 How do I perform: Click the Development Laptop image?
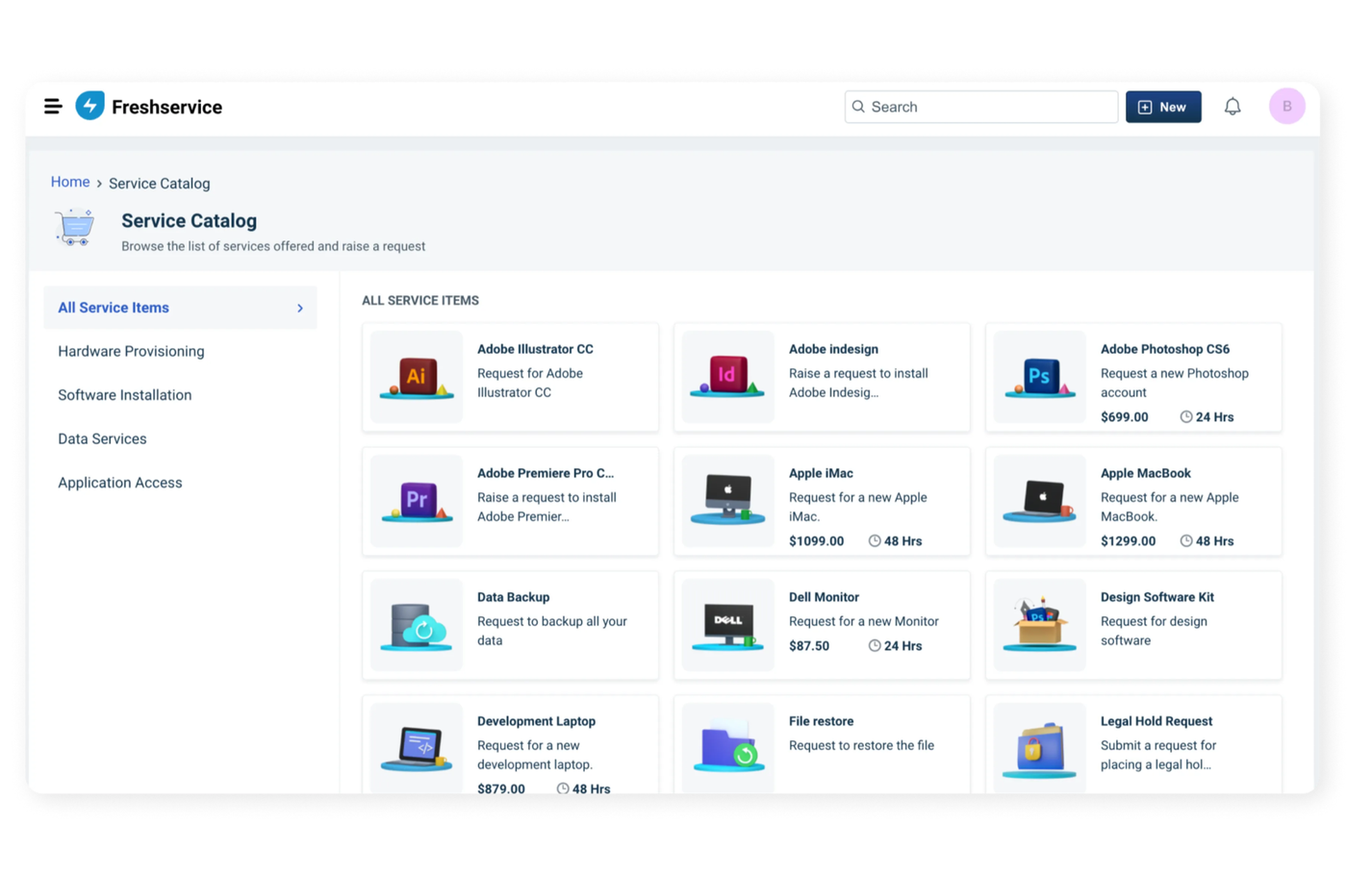click(x=417, y=749)
